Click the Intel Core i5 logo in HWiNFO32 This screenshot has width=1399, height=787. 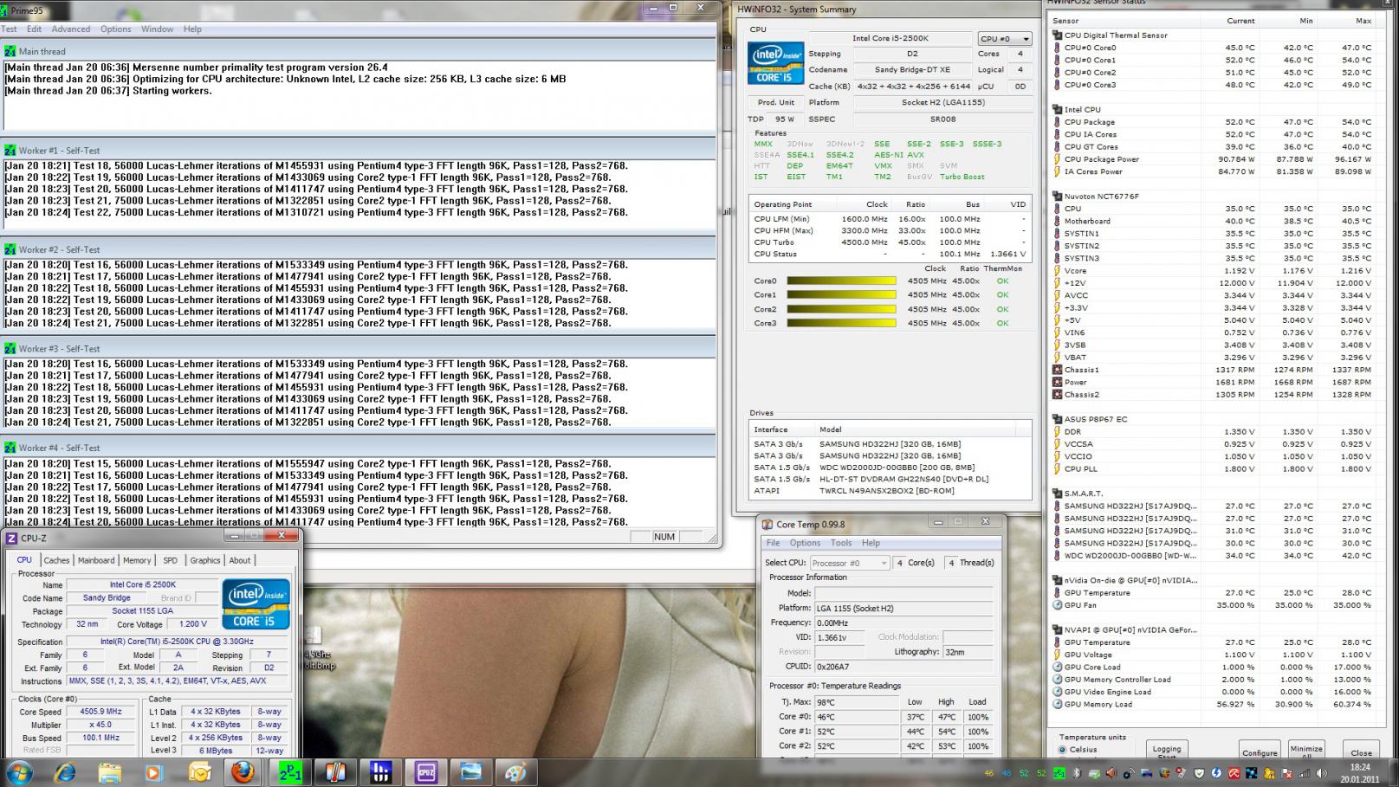775,63
